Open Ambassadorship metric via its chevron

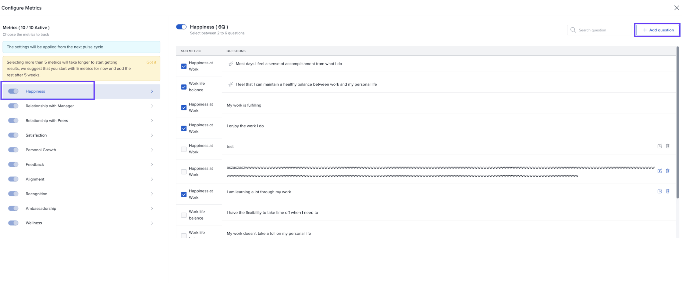[152, 208]
